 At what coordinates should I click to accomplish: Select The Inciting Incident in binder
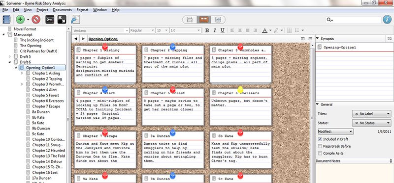[36, 40]
